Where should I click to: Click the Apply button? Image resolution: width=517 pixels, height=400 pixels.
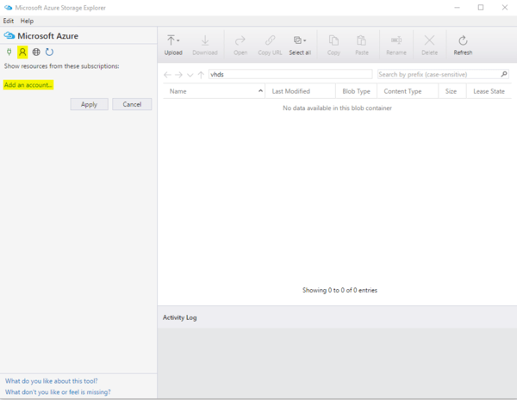coord(89,104)
